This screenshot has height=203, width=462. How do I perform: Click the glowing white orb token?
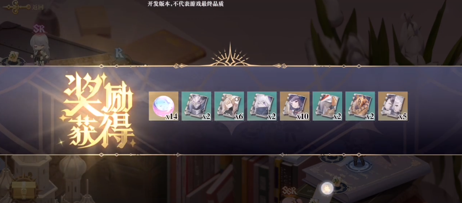[327, 187]
